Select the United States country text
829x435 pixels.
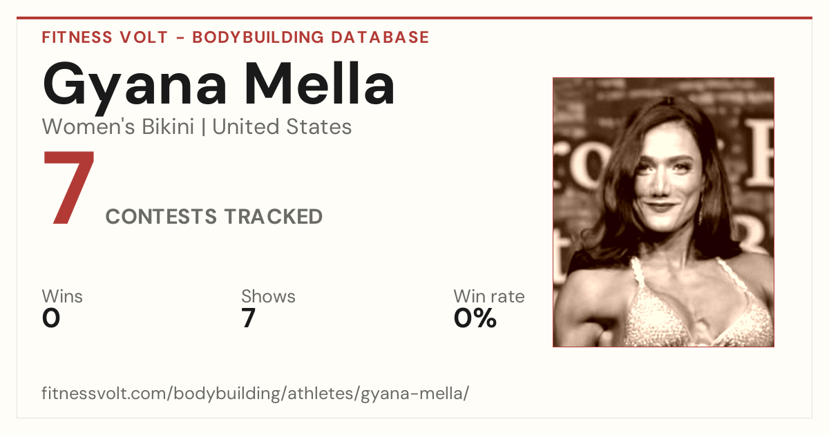click(x=282, y=127)
